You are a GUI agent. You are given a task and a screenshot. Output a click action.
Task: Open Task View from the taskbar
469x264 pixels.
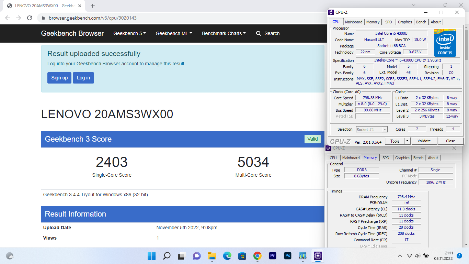tap(181, 256)
